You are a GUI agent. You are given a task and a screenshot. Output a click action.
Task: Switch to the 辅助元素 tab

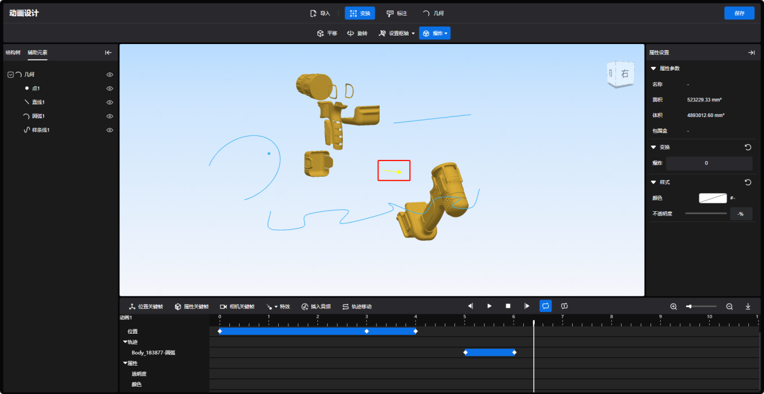tap(37, 52)
